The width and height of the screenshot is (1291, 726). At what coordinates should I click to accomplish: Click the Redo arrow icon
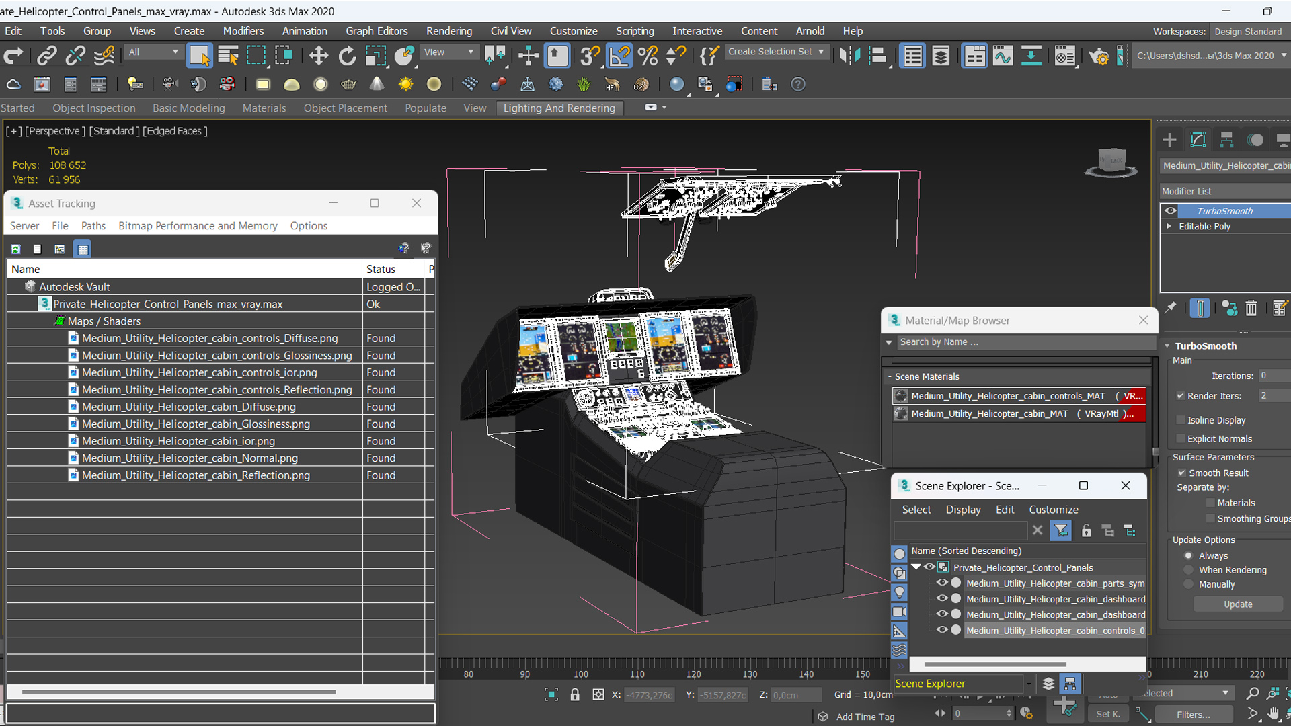click(x=13, y=56)
